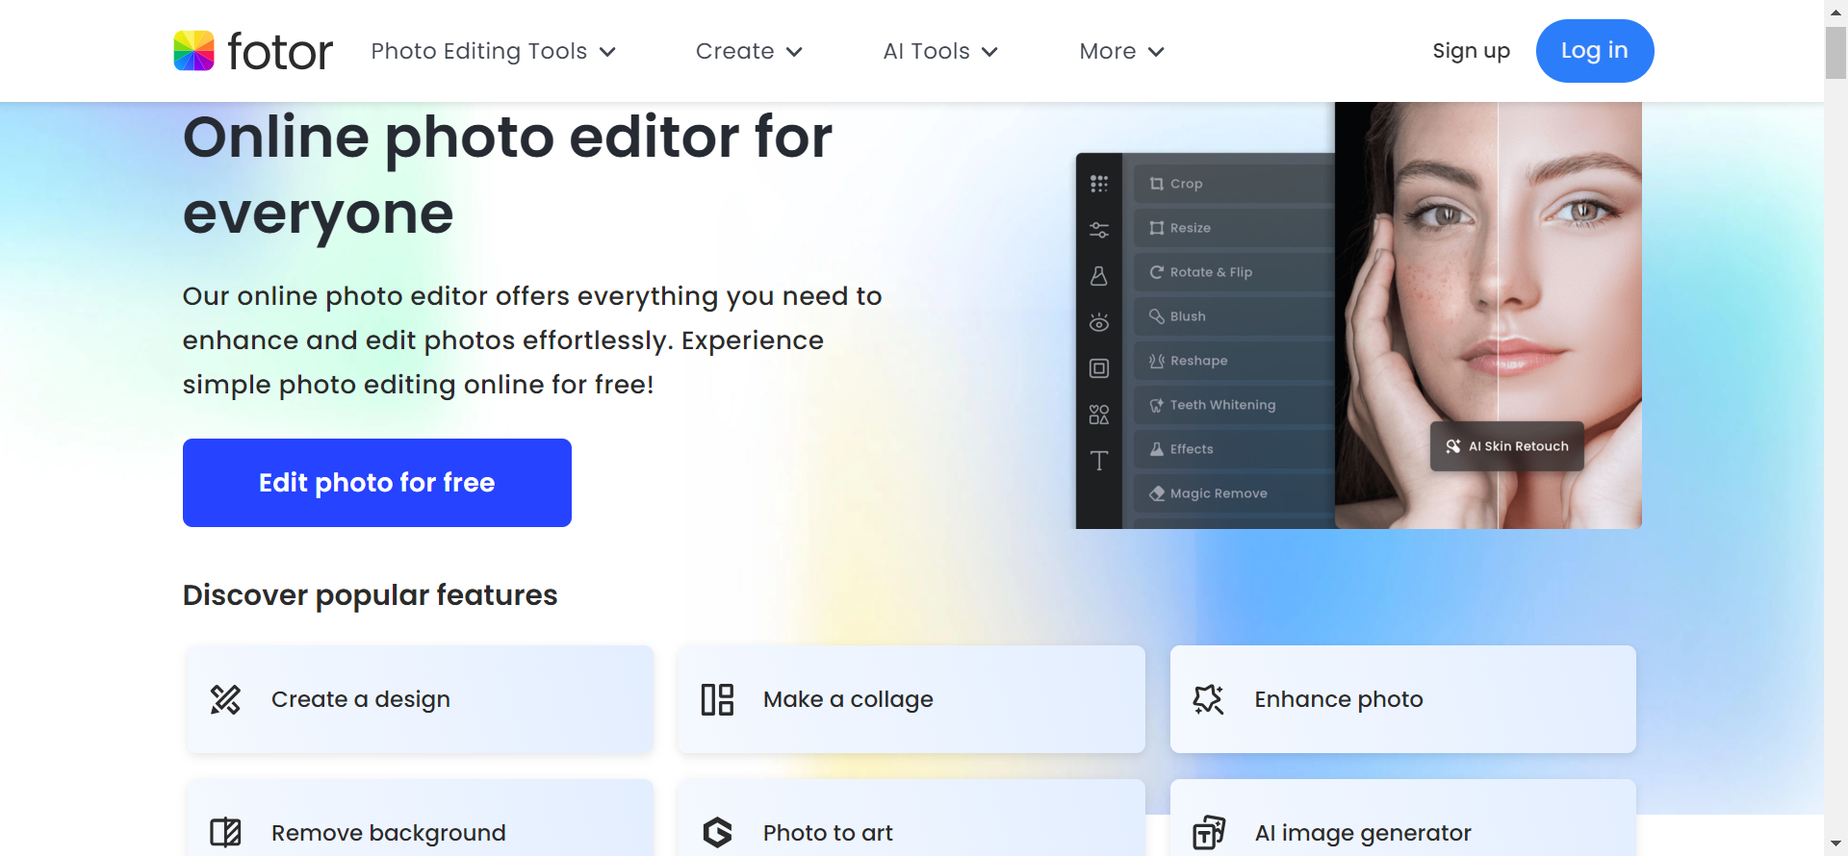Open the Remove background card
The height and width of the screenshot is (856, 1848).
pyautogui.click(x=420, y=818)
